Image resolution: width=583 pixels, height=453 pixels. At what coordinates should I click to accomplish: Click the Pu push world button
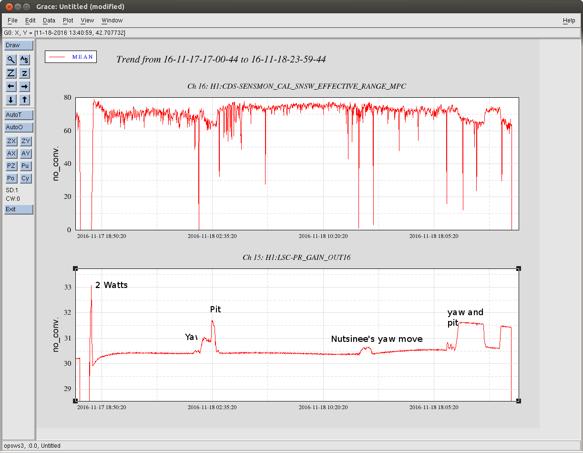click(25, 166)
